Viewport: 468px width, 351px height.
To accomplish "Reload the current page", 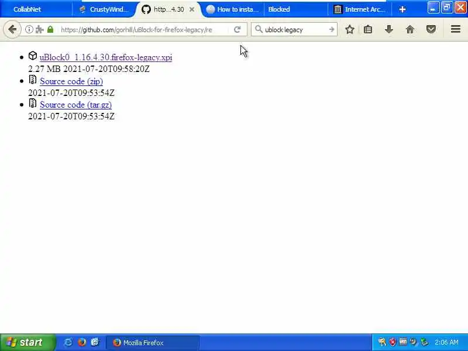I will coord(238,30).
